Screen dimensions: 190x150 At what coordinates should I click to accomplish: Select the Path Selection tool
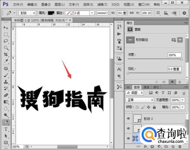(6, 136)
